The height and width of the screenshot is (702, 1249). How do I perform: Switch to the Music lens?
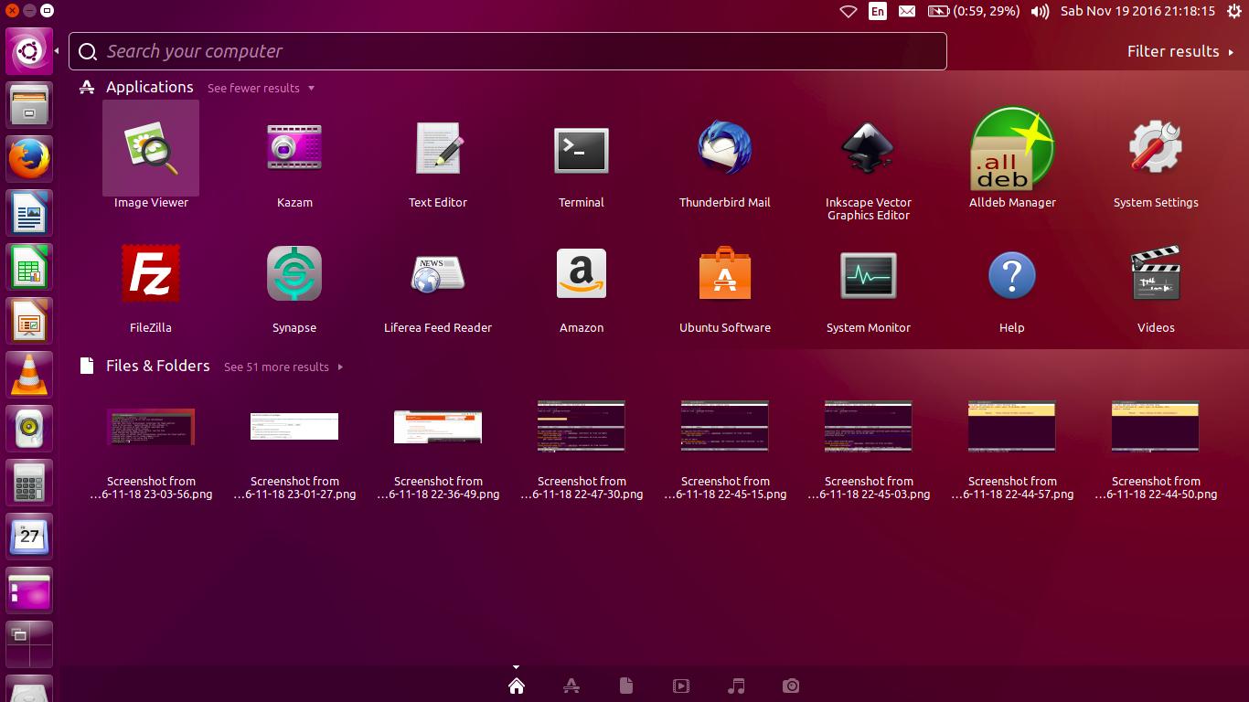click(736, 686)
